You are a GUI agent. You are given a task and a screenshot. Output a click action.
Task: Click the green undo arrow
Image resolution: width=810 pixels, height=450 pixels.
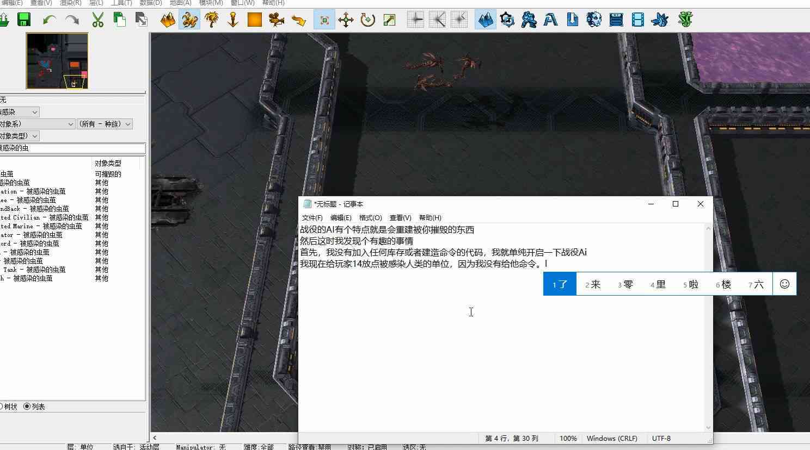[x=50, y=20]
